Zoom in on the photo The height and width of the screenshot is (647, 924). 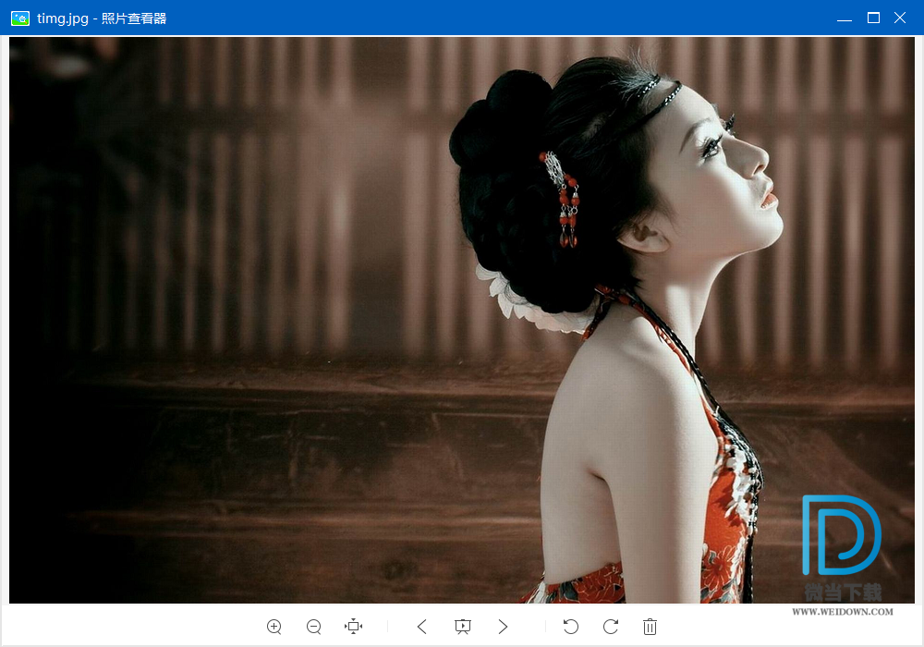pyautogui.click(x=274, y=627)
